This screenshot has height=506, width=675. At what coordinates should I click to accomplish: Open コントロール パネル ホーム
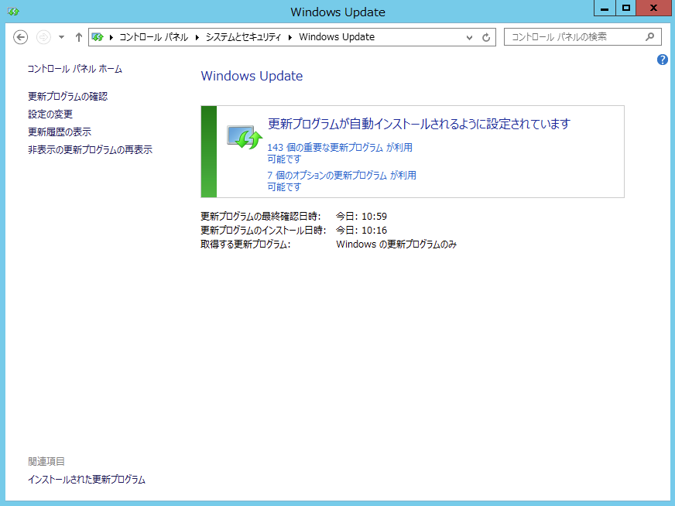click(x=75, y=69)
